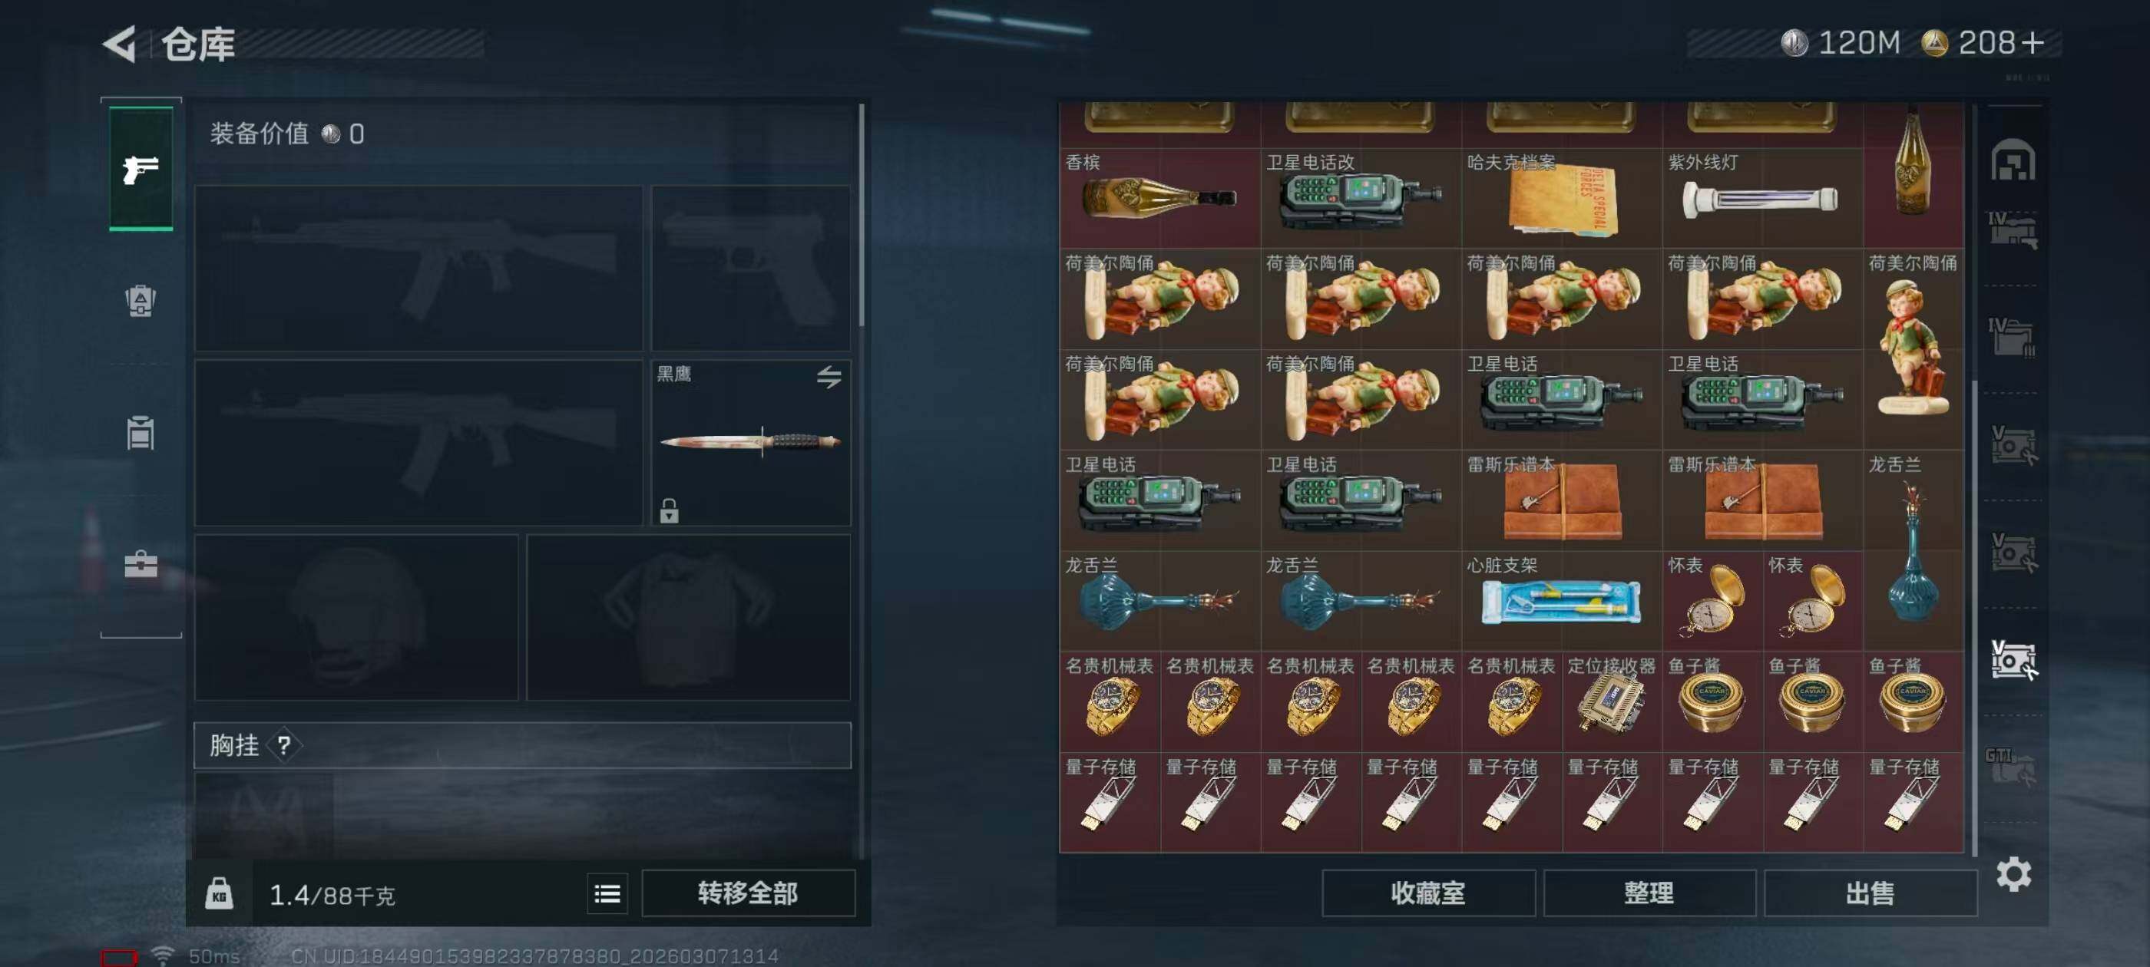
Task: Click the stash vertical scrollbar
Action: pyautogui.click(x=1974, y=616)
